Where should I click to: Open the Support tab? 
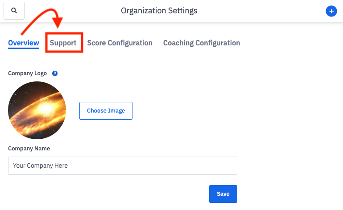click(x=63, y=43)
